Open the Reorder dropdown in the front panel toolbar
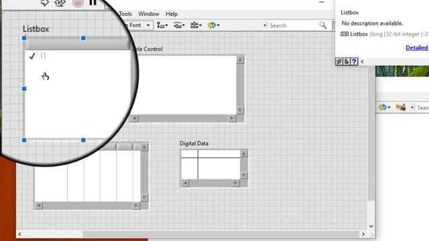429x241 pixels. (213, 25)
